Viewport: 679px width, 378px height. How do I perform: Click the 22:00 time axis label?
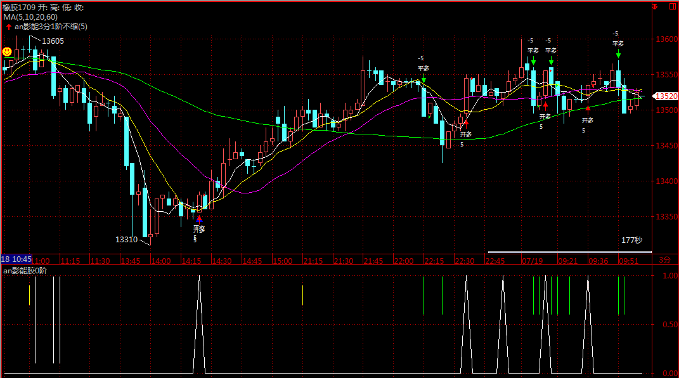[404, 261]
